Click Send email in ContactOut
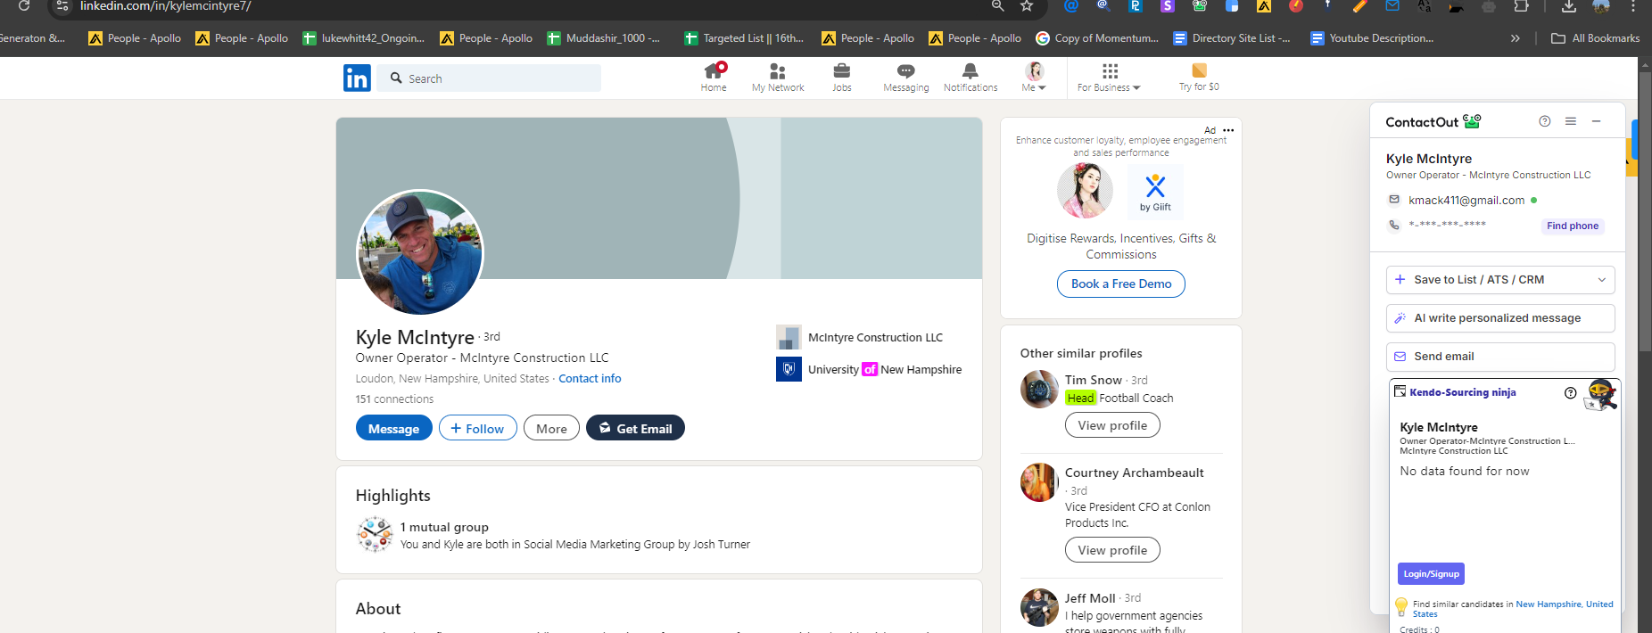The height and width of the screenshot is (633, 1652). pos(1500,357)
